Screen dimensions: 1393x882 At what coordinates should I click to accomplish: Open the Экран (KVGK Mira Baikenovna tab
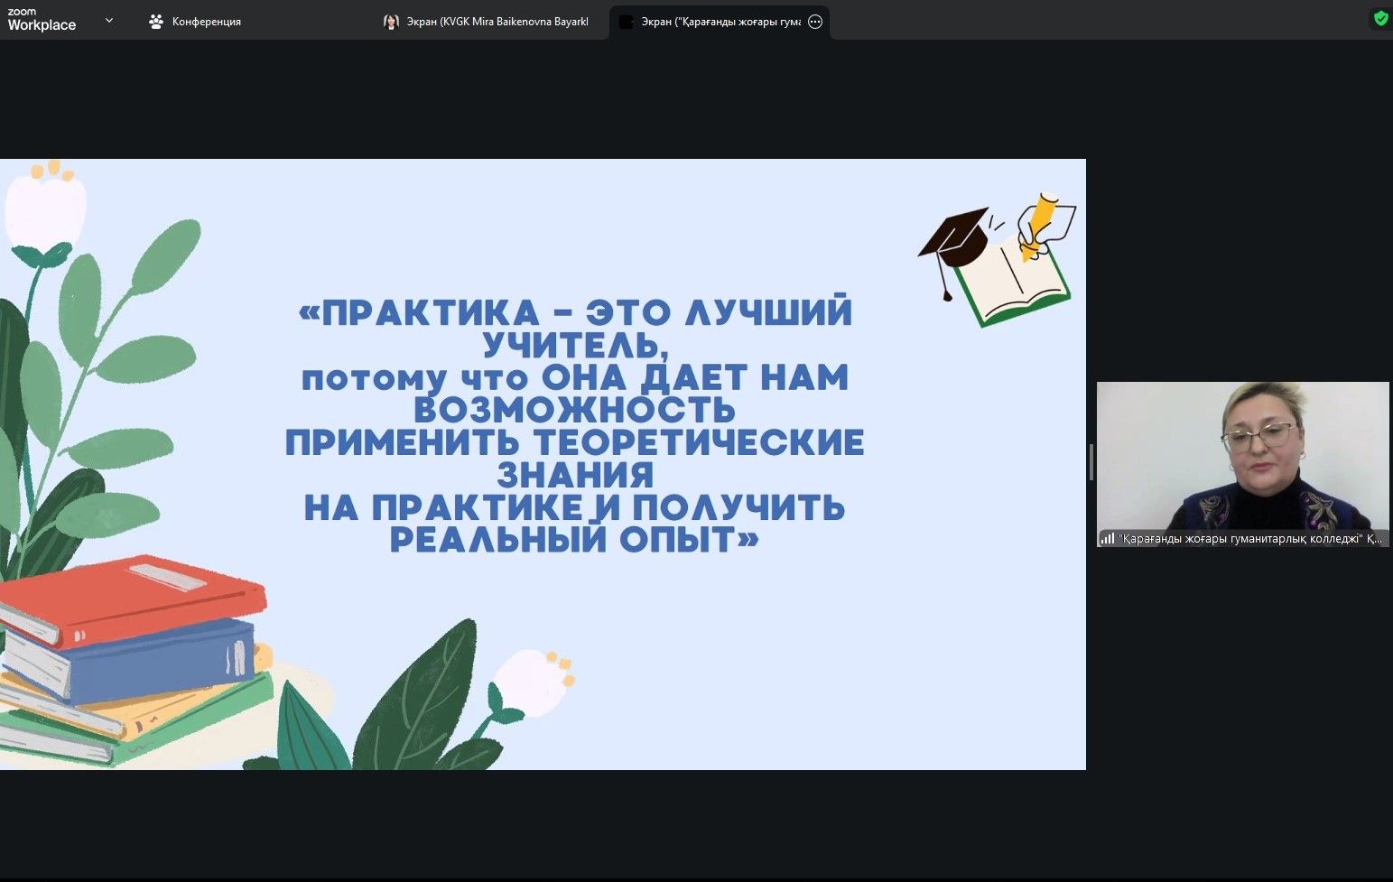[x=497, y=22]
